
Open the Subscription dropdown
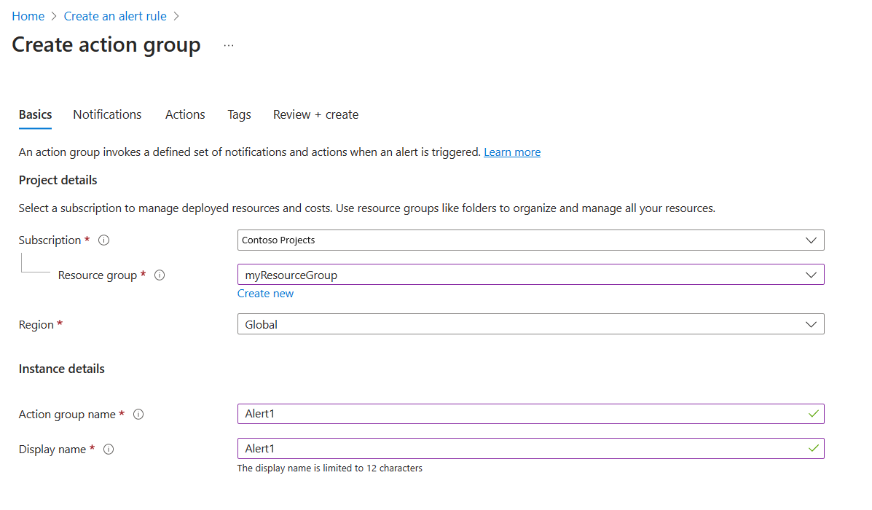(x=811, y=240)
